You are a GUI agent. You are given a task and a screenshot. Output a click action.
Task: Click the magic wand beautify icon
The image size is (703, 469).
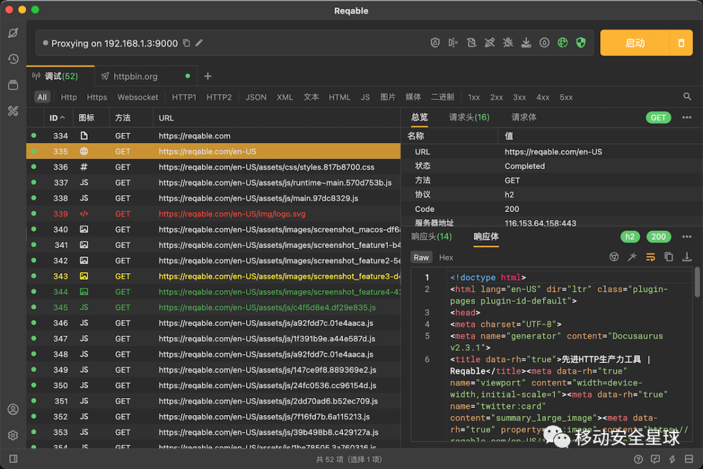tap(632, 257)
